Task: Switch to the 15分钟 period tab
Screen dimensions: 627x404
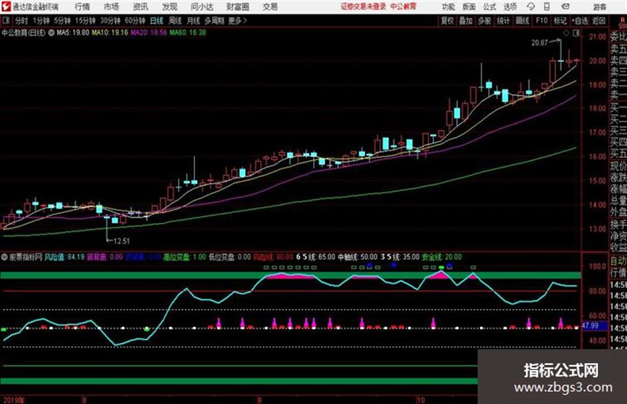Action: point(86,21)
